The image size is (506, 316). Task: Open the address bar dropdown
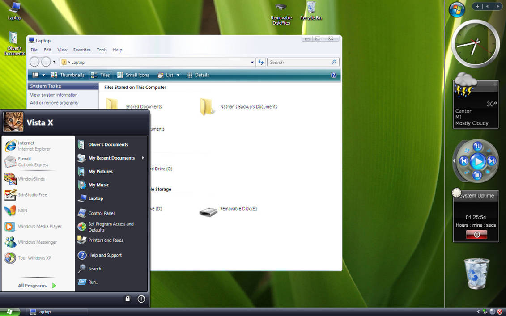[x=252, y=62]
